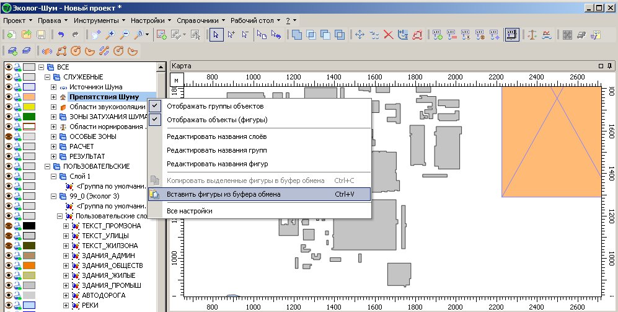
Task: Toggle 'Отображать объекты (фигуры)' option
Action: pos(217,120)
